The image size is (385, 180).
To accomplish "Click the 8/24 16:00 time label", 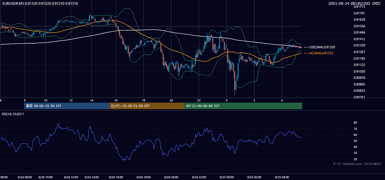I will (x=116, y=177).
